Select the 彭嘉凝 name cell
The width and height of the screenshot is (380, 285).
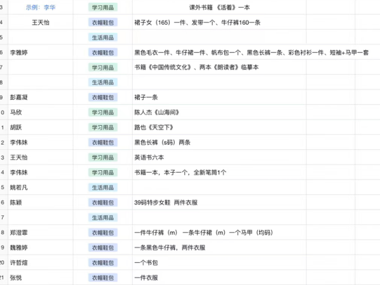pyautogui.click(x=41, y=97)
